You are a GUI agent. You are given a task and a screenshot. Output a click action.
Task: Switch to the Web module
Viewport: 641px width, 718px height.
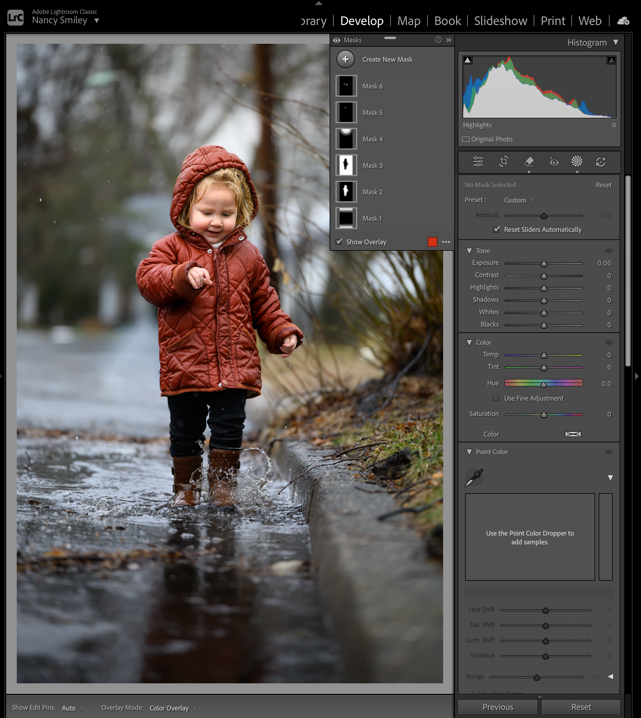click(x=590, y=21)
